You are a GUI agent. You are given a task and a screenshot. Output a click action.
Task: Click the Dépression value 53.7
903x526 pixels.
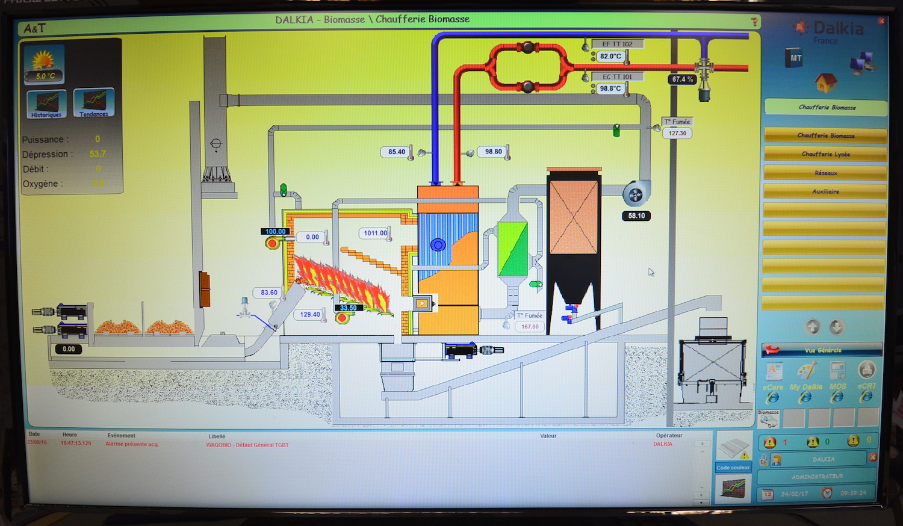click(98, 154)
